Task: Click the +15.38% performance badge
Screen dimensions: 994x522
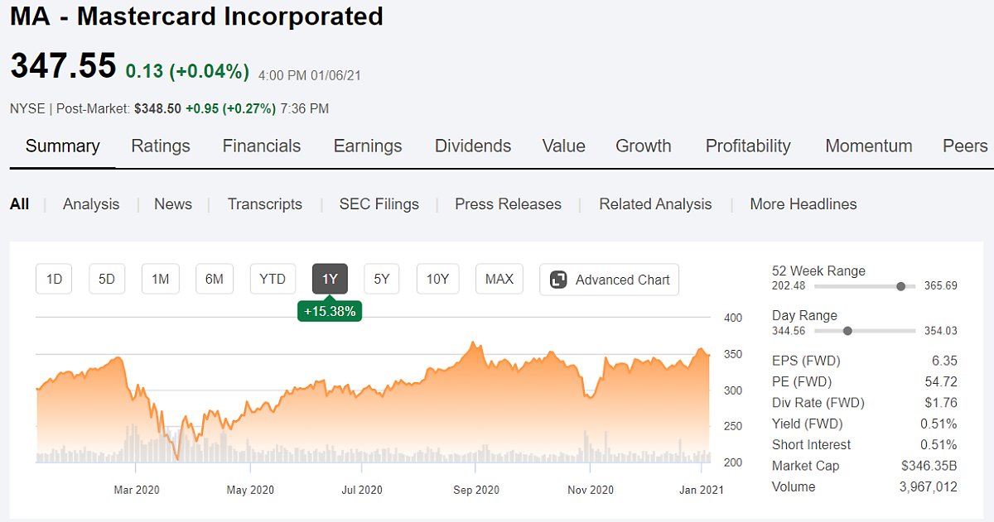Action: tap(330, 312)
